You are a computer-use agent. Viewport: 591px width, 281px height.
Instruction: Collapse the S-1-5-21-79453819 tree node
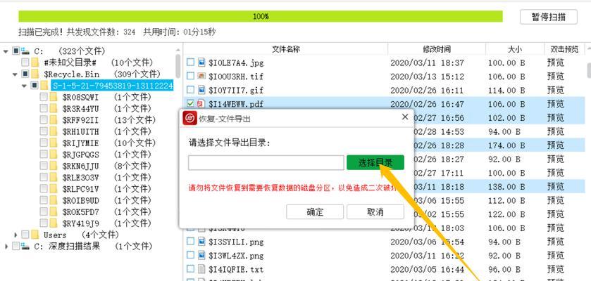pyautogui.click(x=25, y=86)
